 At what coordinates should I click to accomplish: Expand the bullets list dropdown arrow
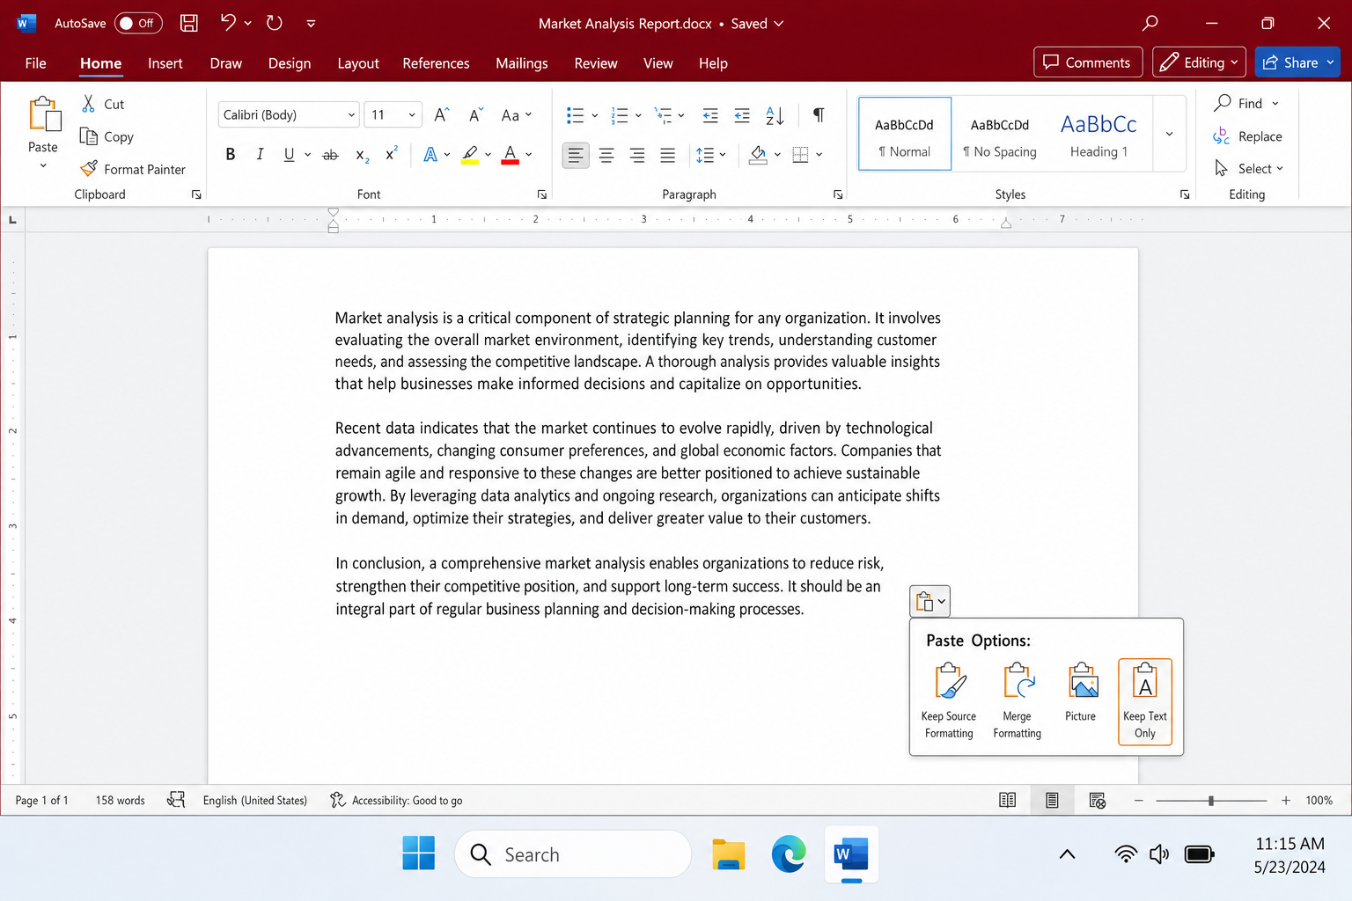tap(595, 115)
